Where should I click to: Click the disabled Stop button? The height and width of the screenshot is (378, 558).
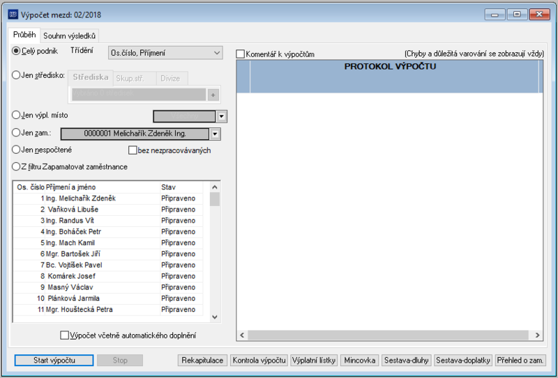coord(120,360)
